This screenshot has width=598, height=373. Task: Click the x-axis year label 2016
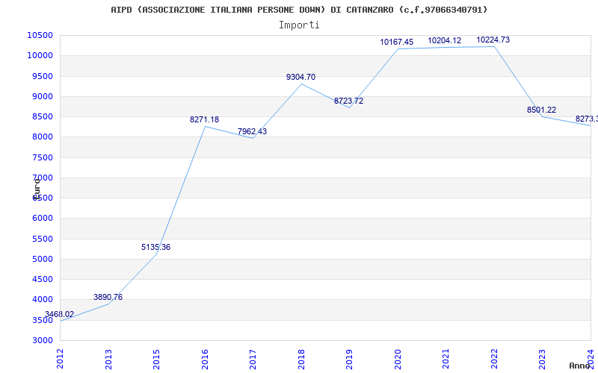tap(205, 360)
